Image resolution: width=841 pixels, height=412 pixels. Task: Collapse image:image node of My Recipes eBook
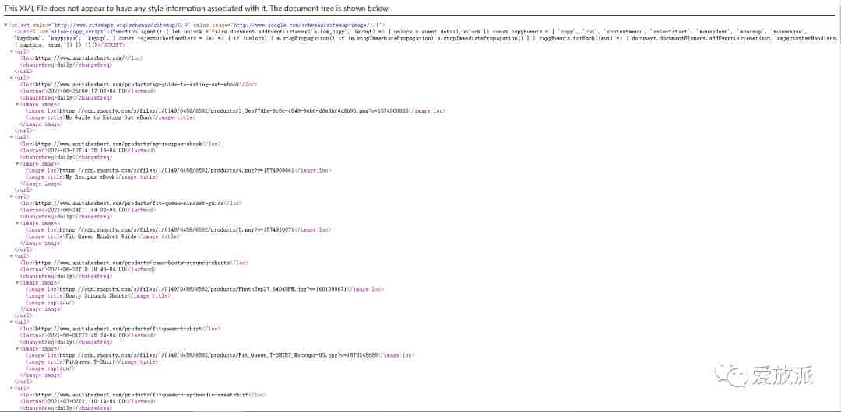[x=18, y=163]
